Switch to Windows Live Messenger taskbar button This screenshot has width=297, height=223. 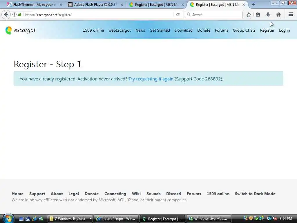(x=209, y=219)
